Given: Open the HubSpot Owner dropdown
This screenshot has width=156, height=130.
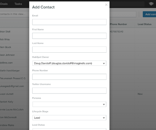Looking at the screenshot, I should tap(69, 63).
